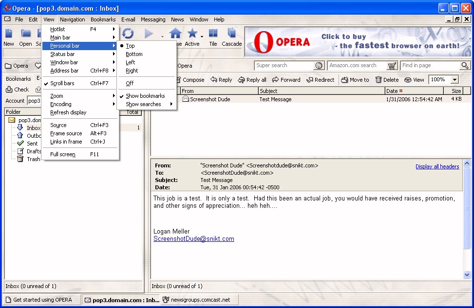Click the Home toolbar icon
This screenshot has height=308, width=474.
click(x=175, y=33)
